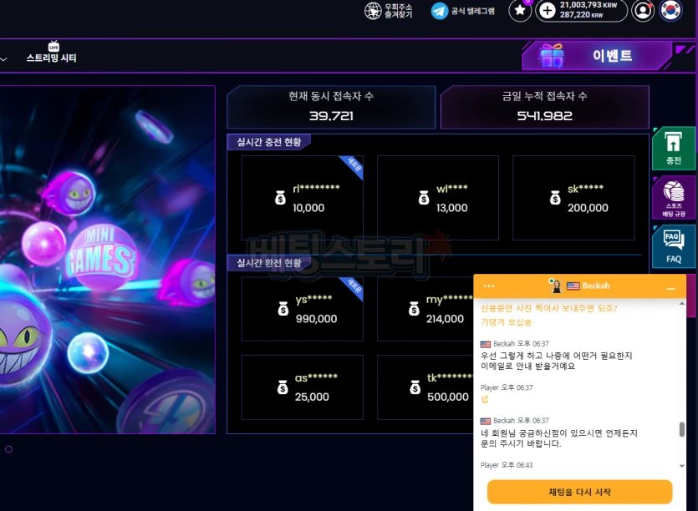Screen dimensions: 698x511
Task: Click the money bag icon beside wl****
Action: pos(423,197)
